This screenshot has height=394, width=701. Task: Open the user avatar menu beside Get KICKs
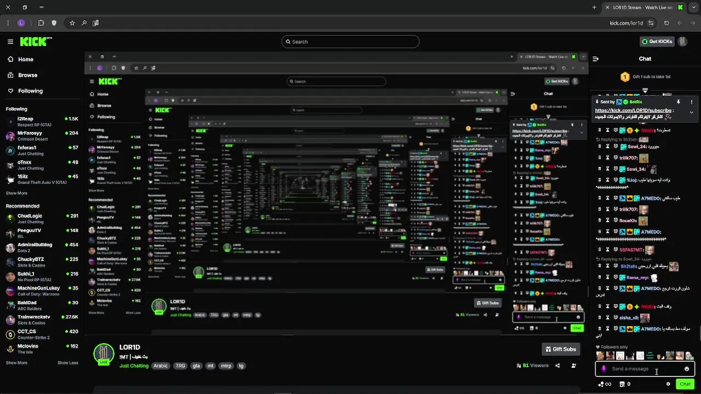[x=682, y=42]
